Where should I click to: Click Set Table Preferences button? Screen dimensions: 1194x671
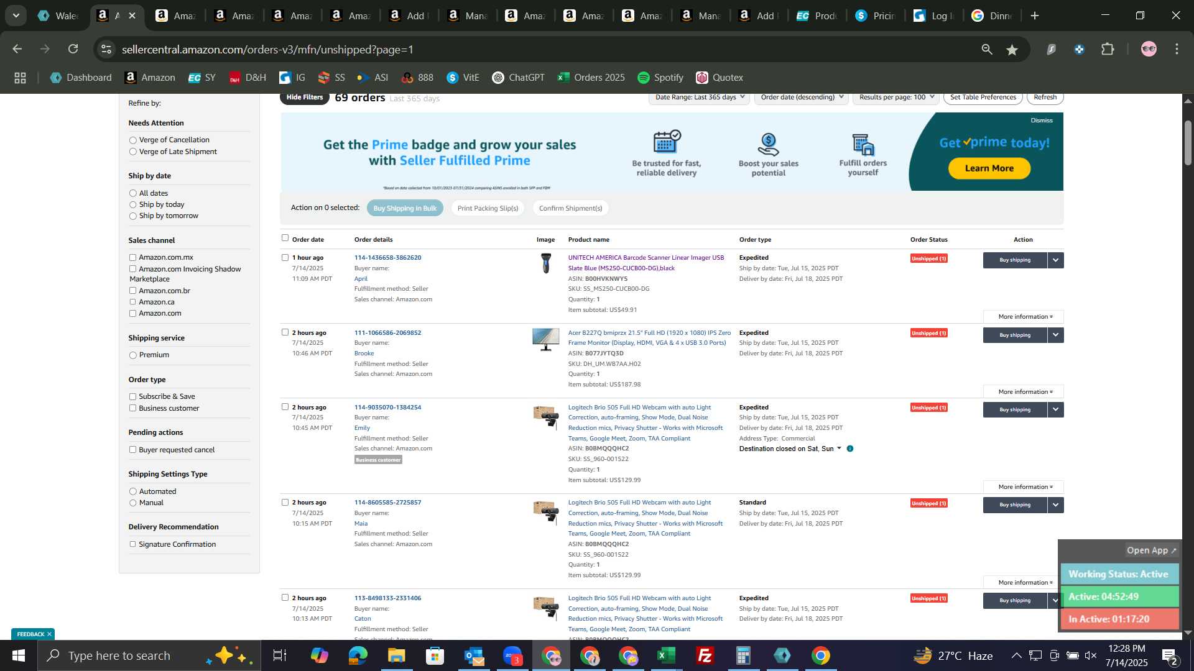[983, 98]
